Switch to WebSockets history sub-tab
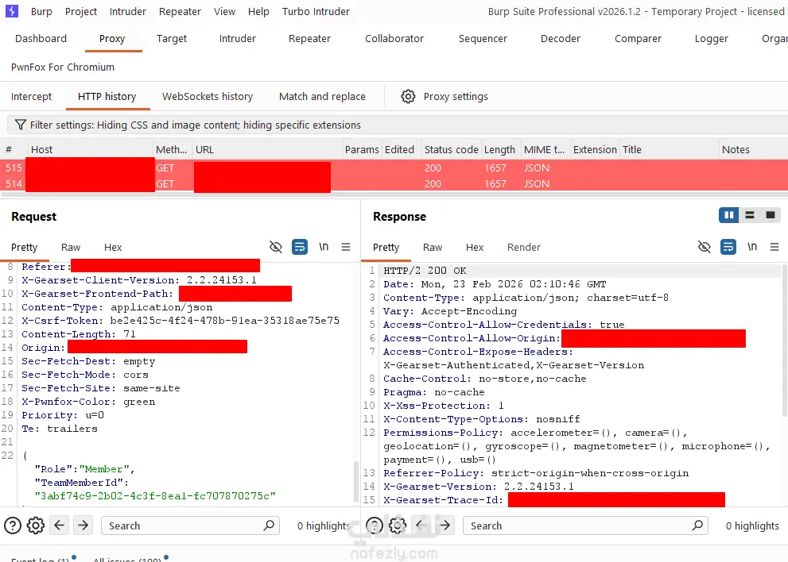Screen dimensions: 788x562 point(207,96)
